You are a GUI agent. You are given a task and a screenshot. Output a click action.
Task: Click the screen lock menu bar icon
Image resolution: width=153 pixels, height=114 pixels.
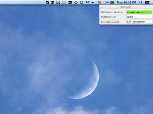pos(58,2)
